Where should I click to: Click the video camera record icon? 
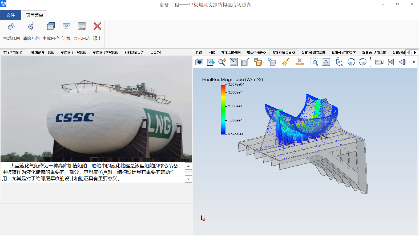click(379, 62)
